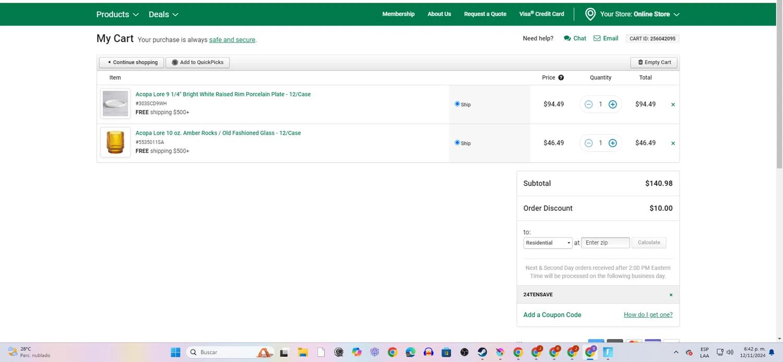Click the Order Discount value $10.00
Viewport: 783px width, 362px height.
pos(661,209)
